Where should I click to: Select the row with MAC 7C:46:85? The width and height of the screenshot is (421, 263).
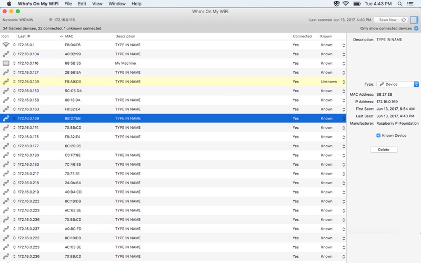click(173, 165)
